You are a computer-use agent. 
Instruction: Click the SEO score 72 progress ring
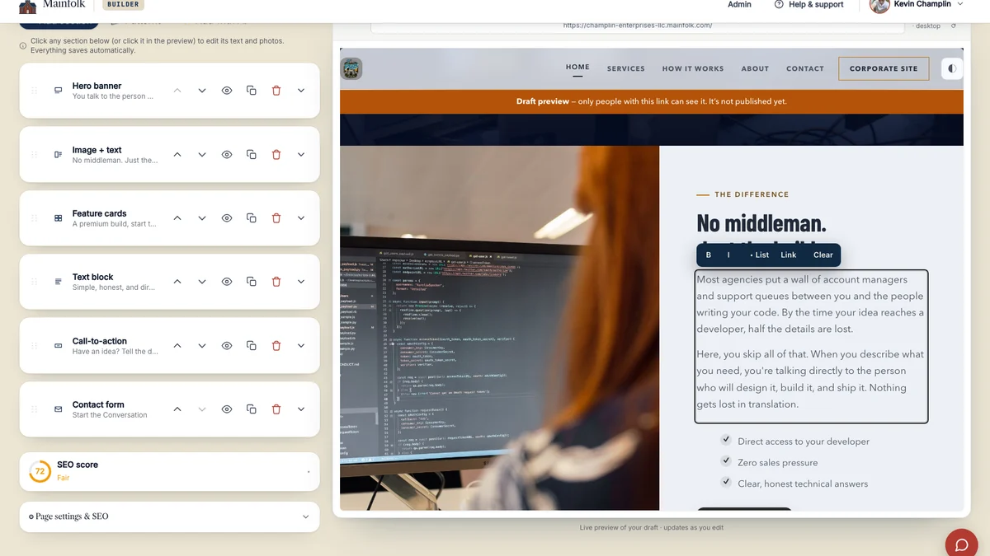(40, 471)
